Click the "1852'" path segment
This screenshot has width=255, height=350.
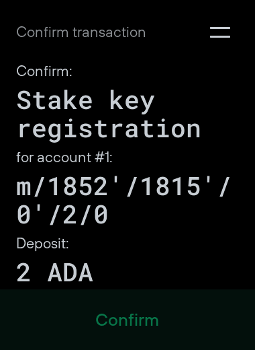[x=85, y=186]
